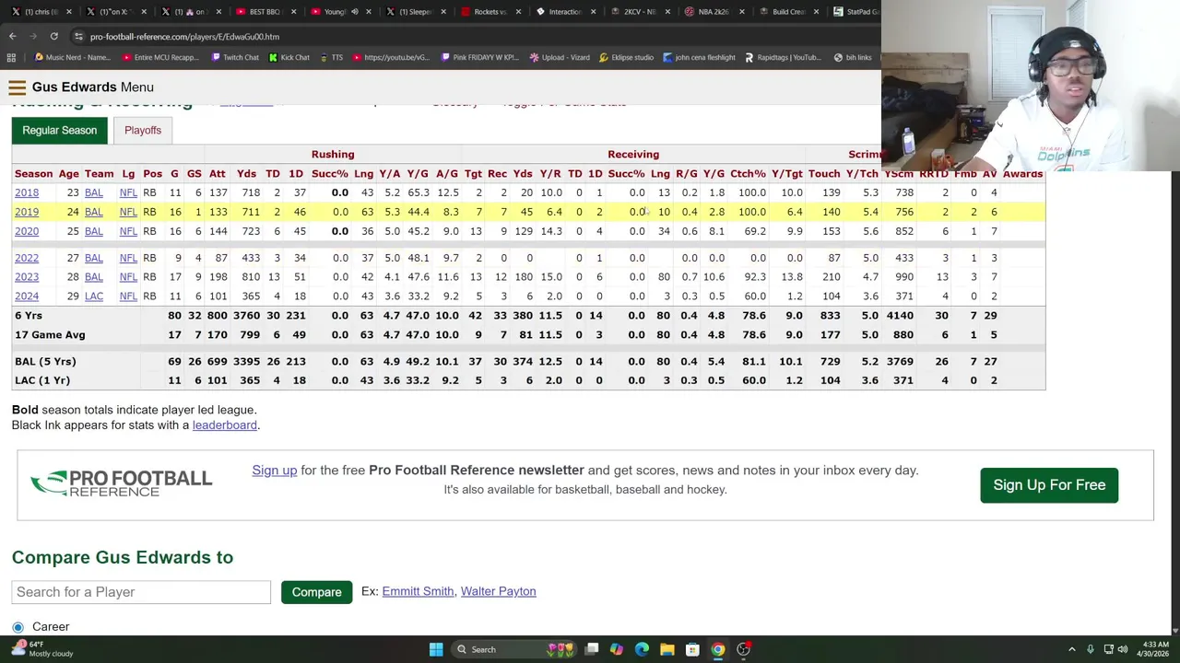Open the Sign up newsletter link

click(275, 471)
